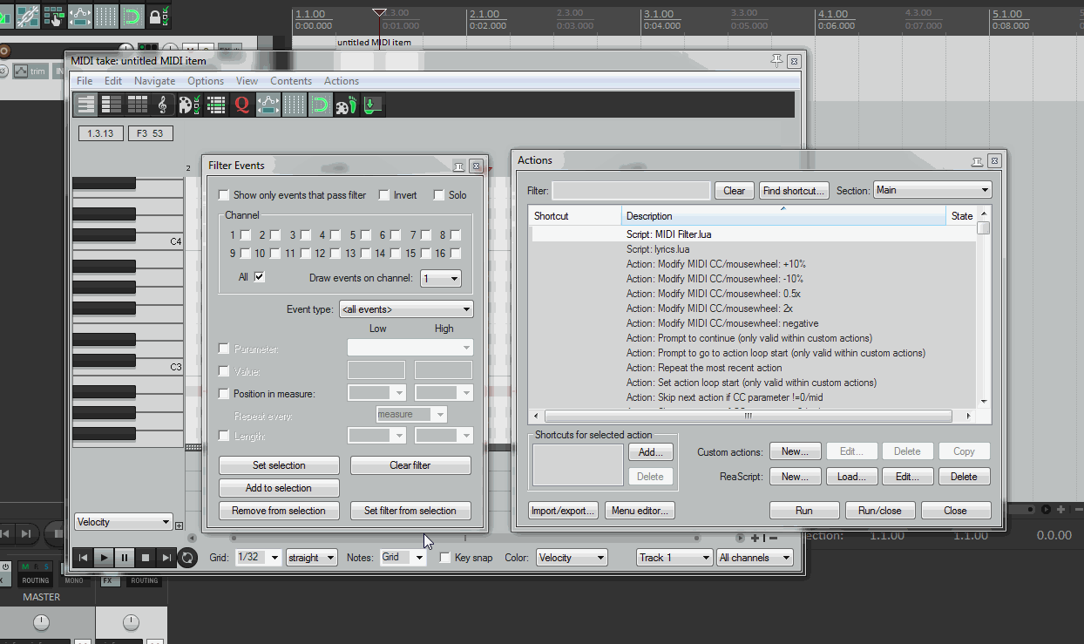
Task: Enable 'Show only events that pass filter'
Action: point(224,195)
